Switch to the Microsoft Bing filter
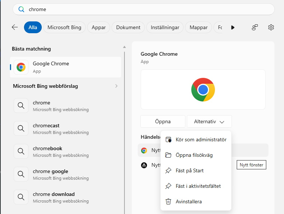The image size is (284, 214). coord(64,27)
